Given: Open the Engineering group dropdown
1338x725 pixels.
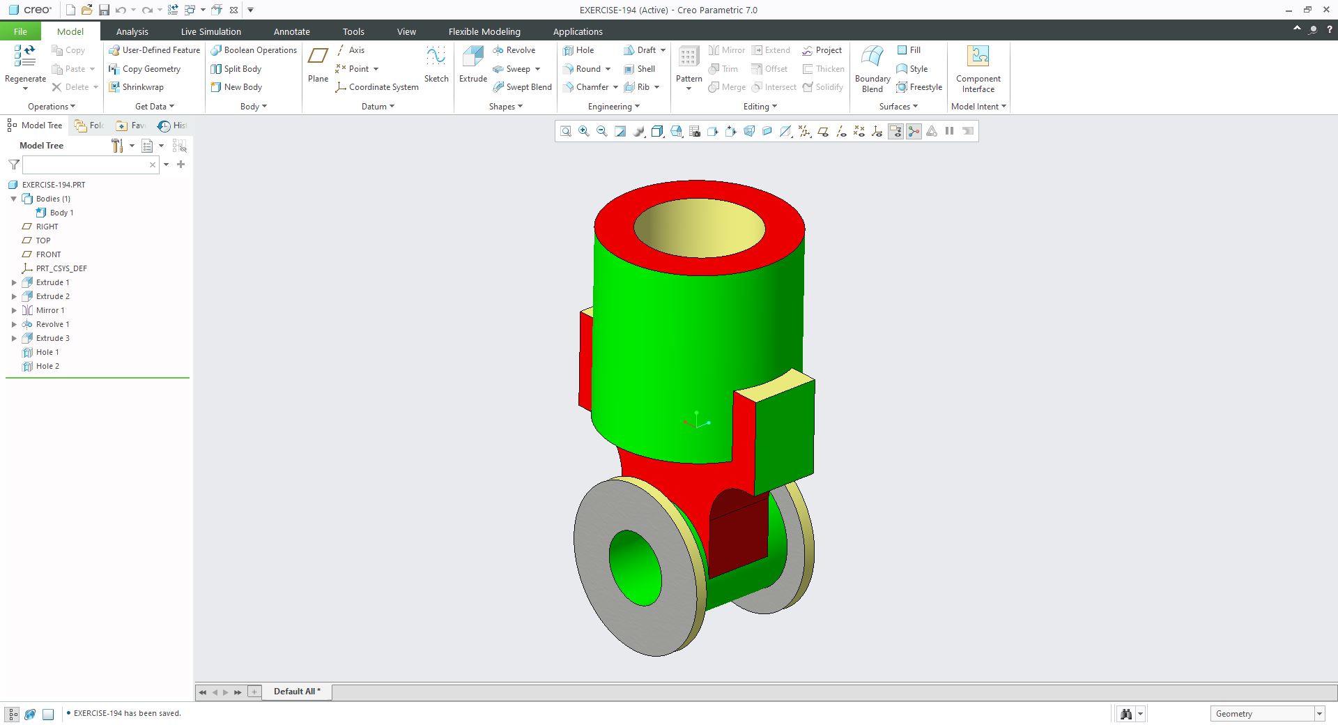Looking at the screenshot, I should point(613,107).
